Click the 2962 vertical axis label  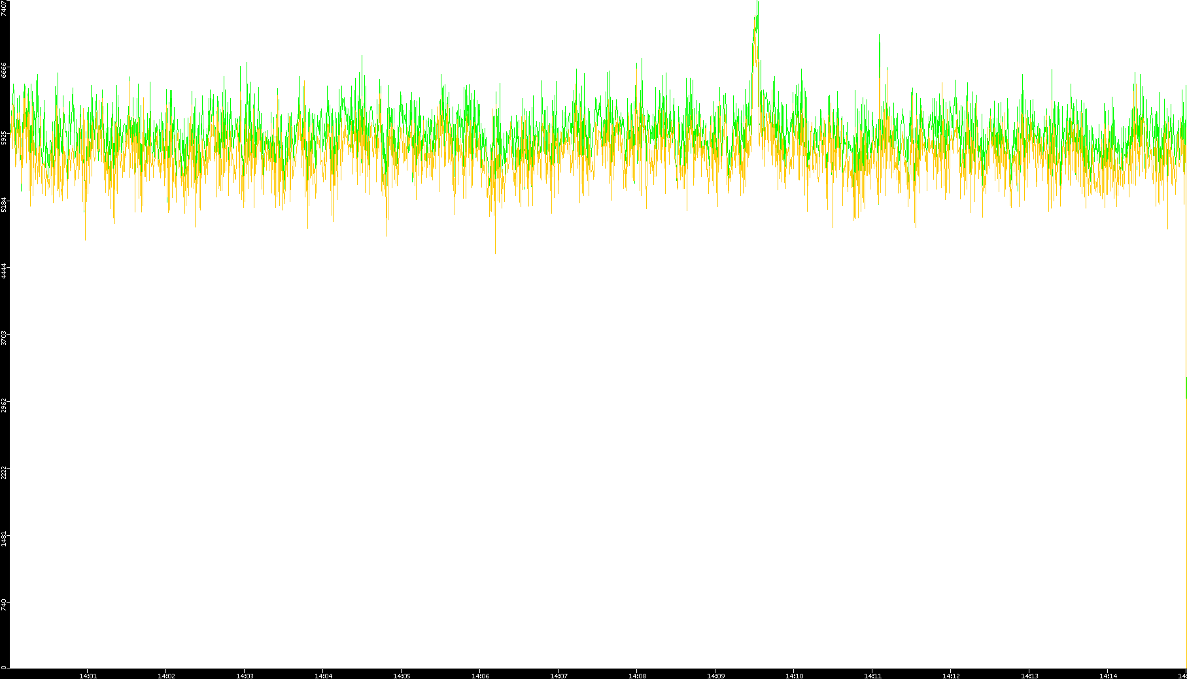click(5, 405)
